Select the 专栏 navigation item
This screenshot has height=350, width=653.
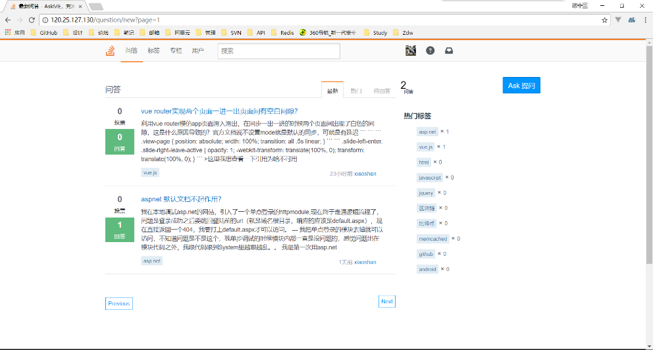pos(176,51)
